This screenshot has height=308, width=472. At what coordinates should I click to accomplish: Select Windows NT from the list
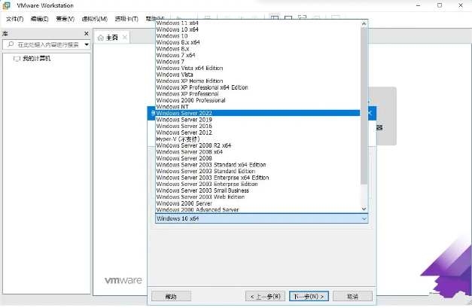[x=257, y=107]
